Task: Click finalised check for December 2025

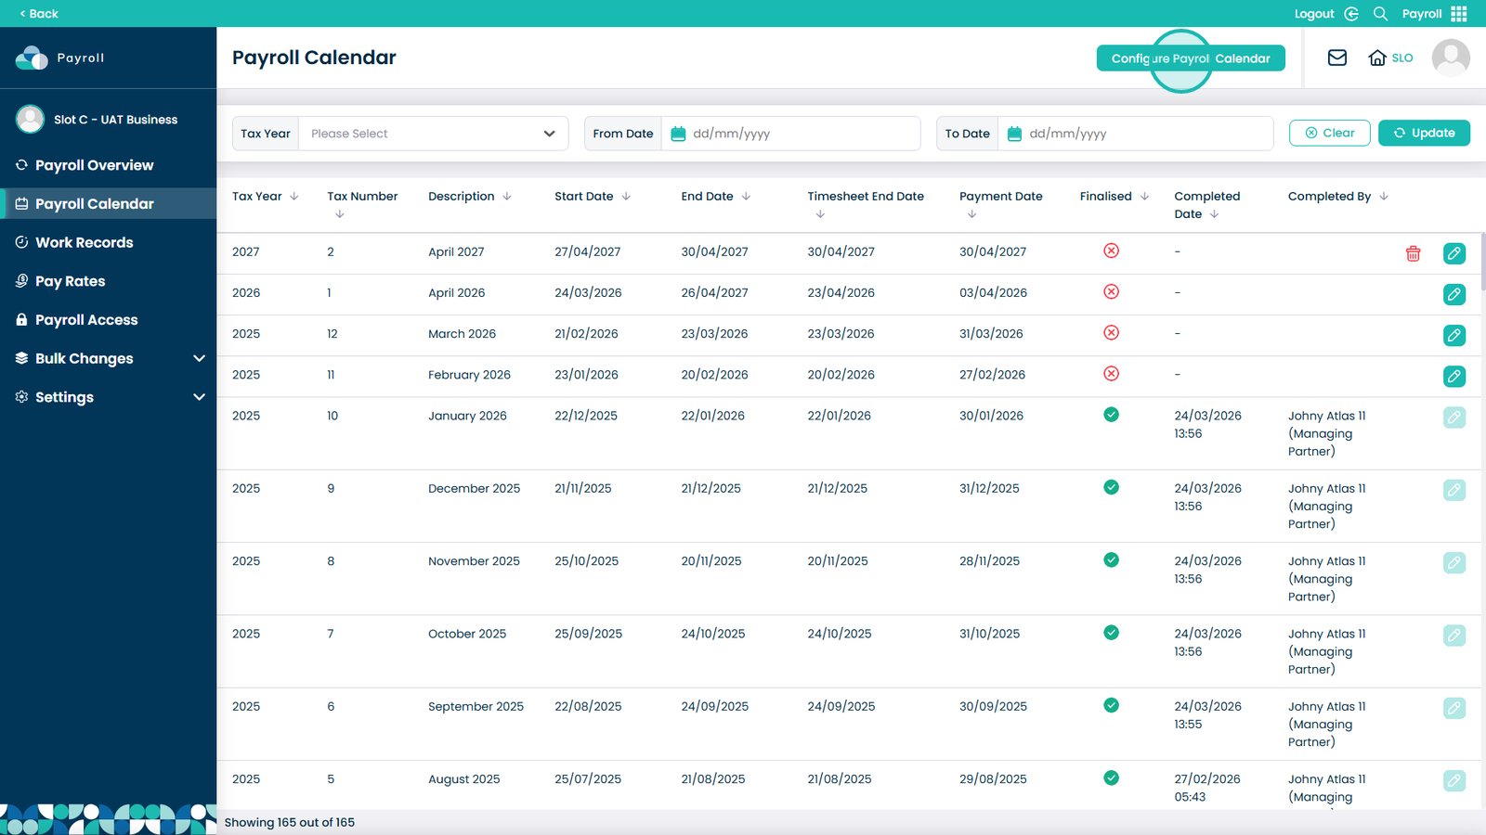Action: click(x=1111, y=487)
